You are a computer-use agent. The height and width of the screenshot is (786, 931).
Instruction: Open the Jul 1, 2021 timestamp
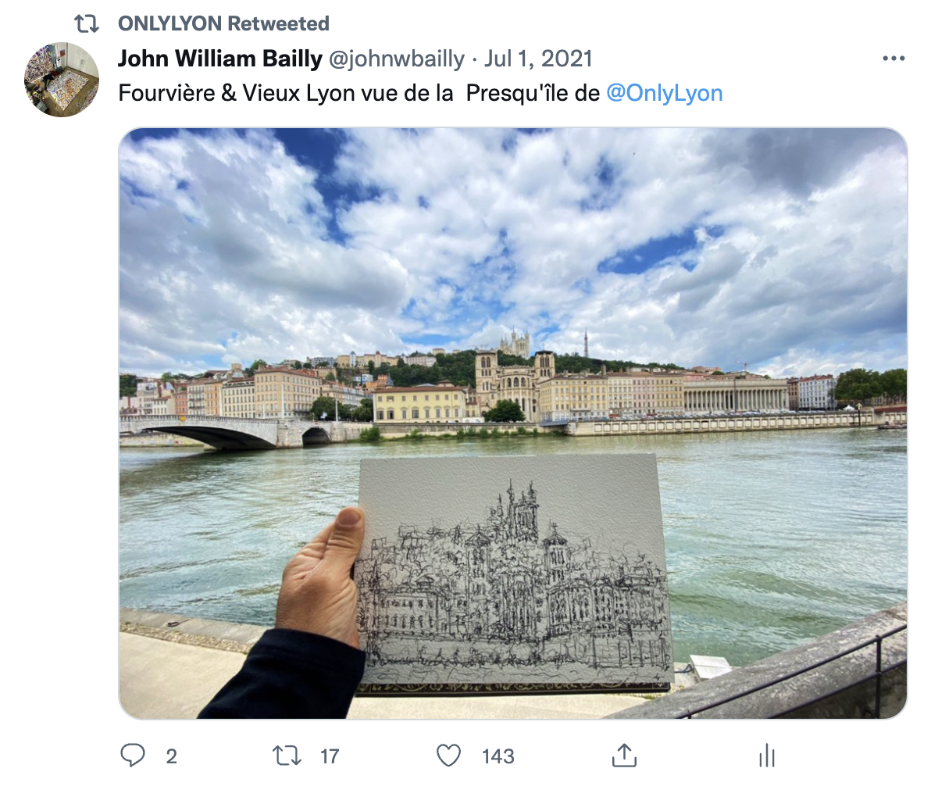point(538,59)
